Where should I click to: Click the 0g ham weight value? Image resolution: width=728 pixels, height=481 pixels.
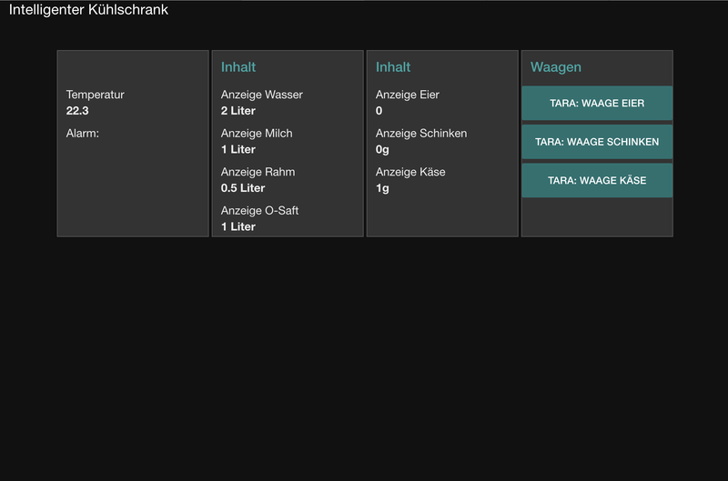[382, 149]
